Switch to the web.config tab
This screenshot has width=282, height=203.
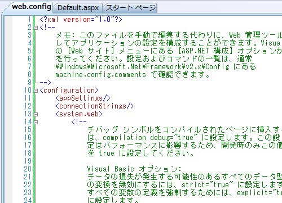(32, 7)
